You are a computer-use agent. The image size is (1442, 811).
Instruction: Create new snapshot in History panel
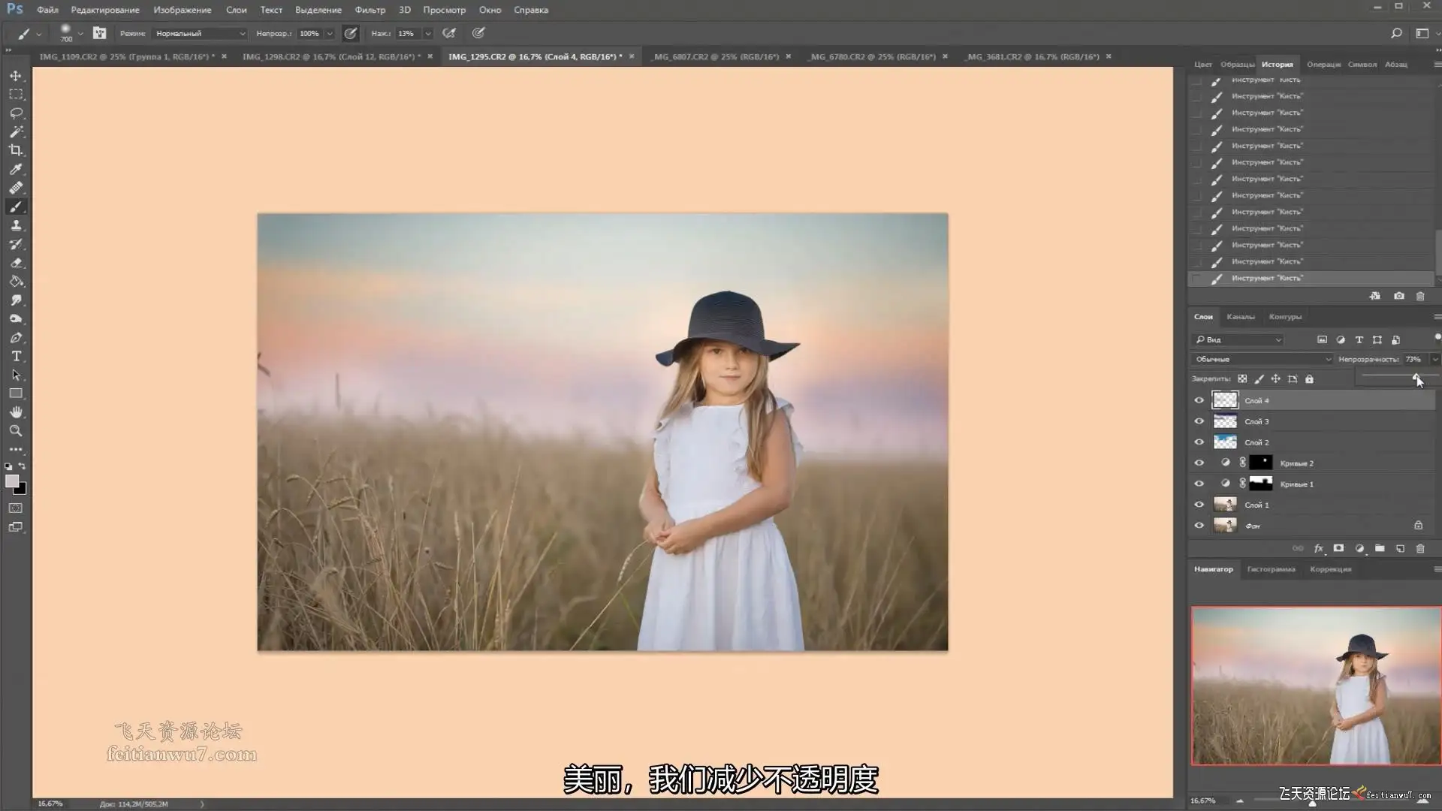point(1399,297)
